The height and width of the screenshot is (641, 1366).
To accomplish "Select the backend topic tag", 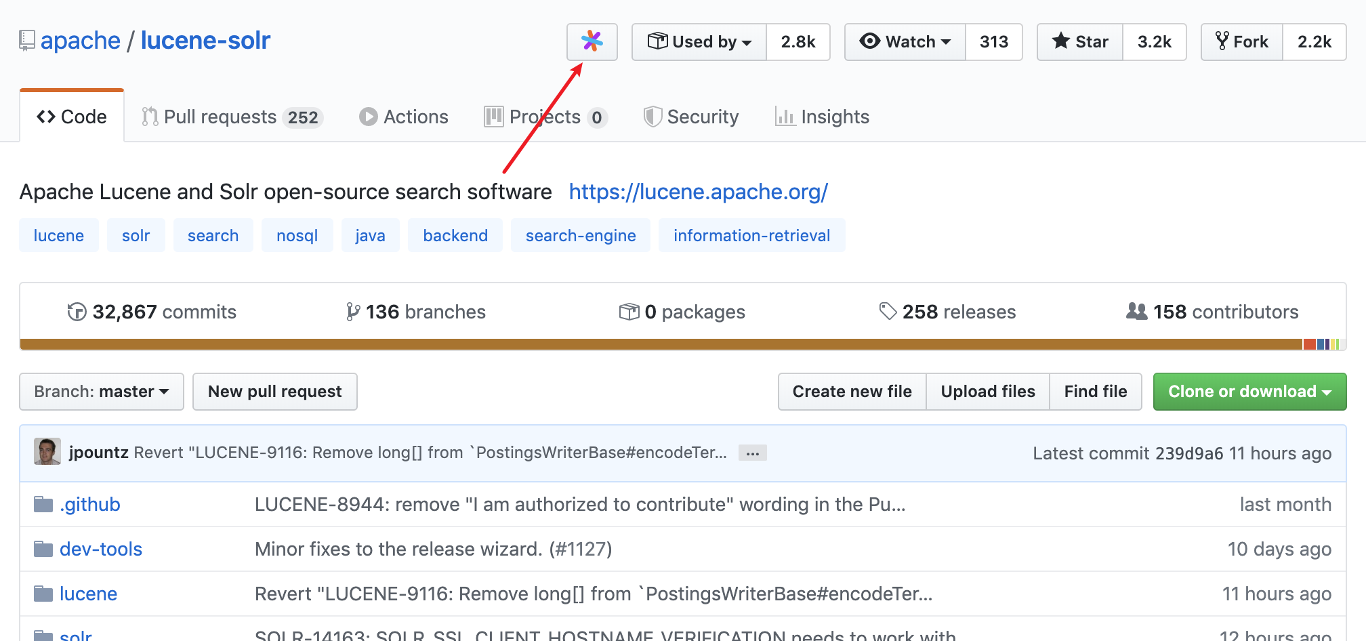I will (x=455, y=235).
